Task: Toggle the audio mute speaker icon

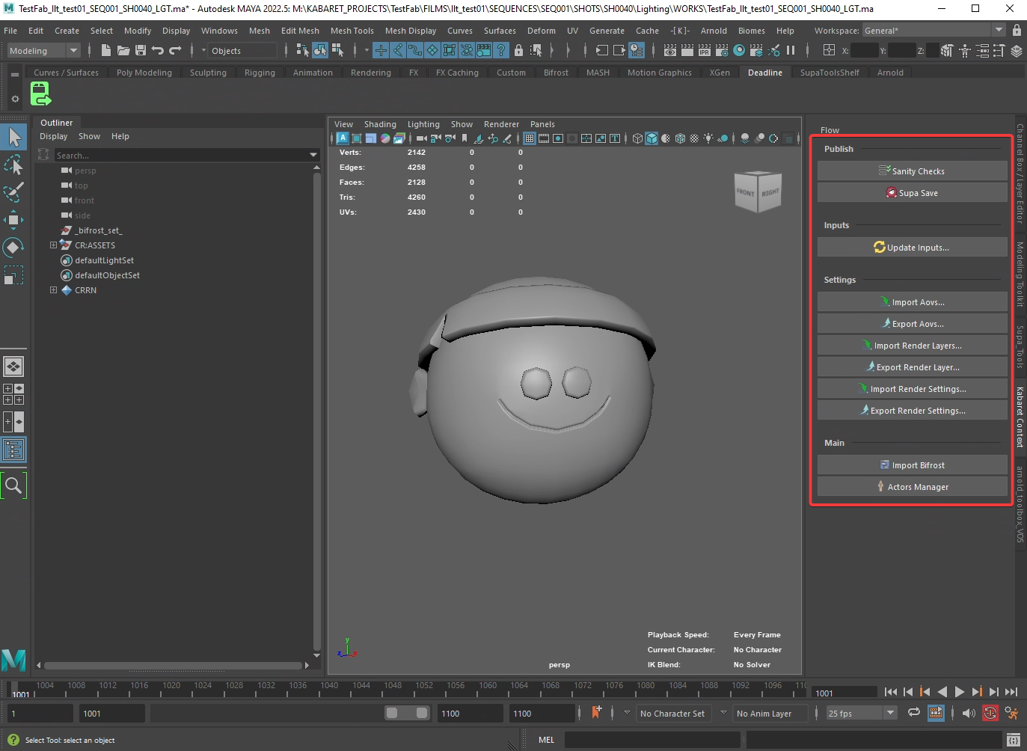Action: point(969,713)
